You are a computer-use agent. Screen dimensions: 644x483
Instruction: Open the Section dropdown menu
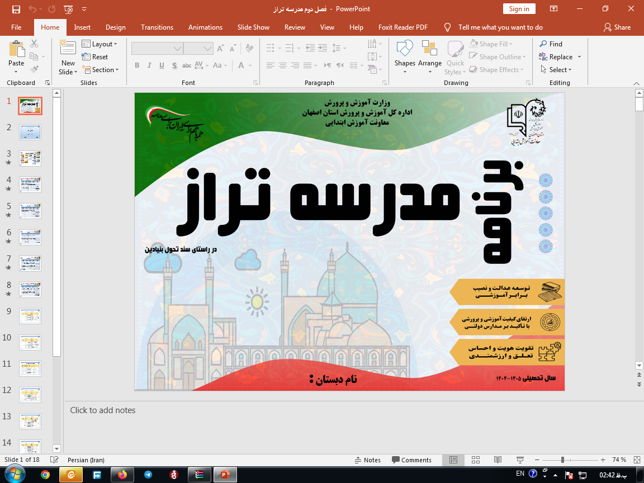point(101,70)
